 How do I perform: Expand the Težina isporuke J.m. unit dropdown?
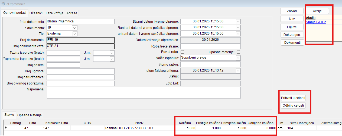(112, 53)
